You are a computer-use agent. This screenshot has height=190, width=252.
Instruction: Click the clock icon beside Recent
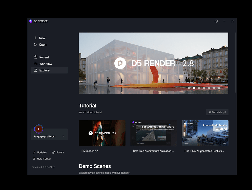pos(35,57)
